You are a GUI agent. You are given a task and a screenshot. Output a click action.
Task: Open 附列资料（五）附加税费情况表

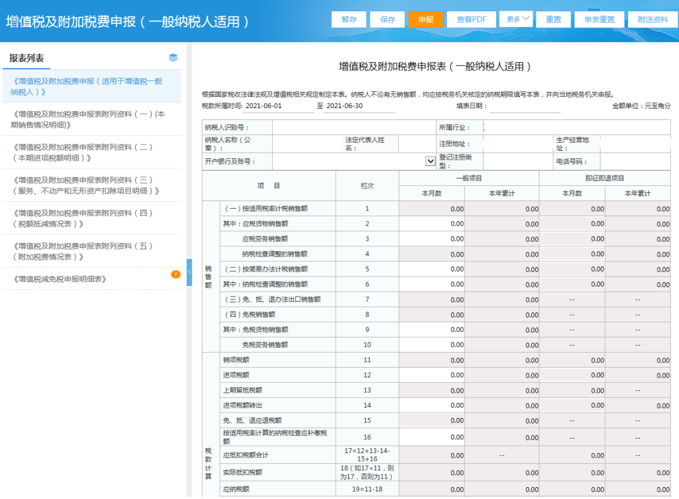tap(92, 251)
